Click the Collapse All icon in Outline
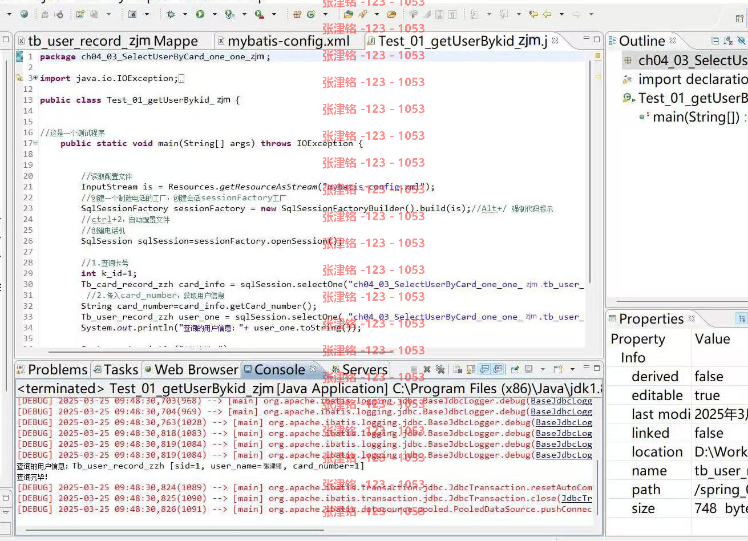This screenshot has height=541, width=748. 715,41
